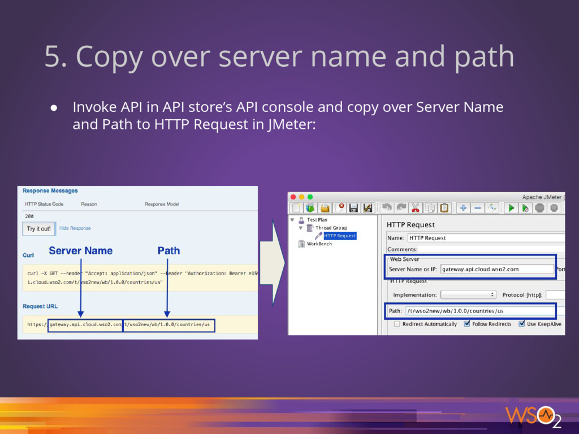
Task: Click the Response Model column header
Action: (162, 204)
